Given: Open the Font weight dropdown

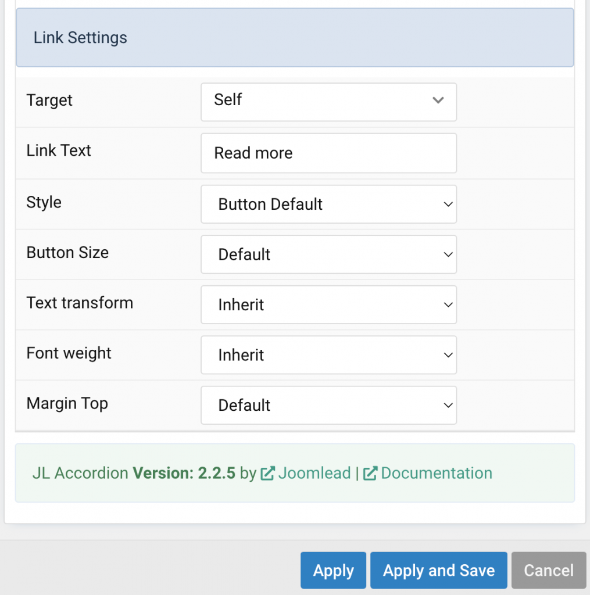Looking at the screenshot, I should [328, 355].
